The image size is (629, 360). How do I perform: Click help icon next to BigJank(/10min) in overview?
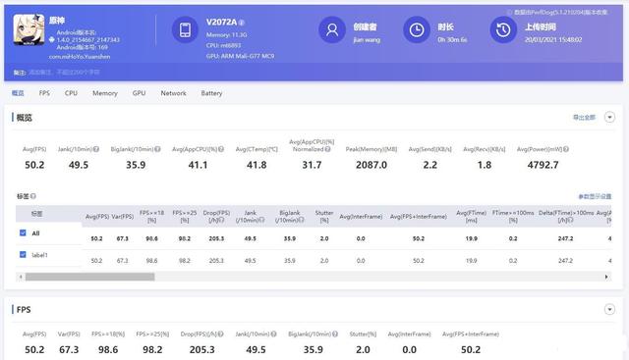pos(157,149)
